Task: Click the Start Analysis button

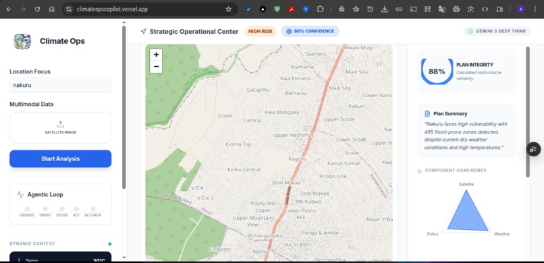Action: tap(60, 158)
